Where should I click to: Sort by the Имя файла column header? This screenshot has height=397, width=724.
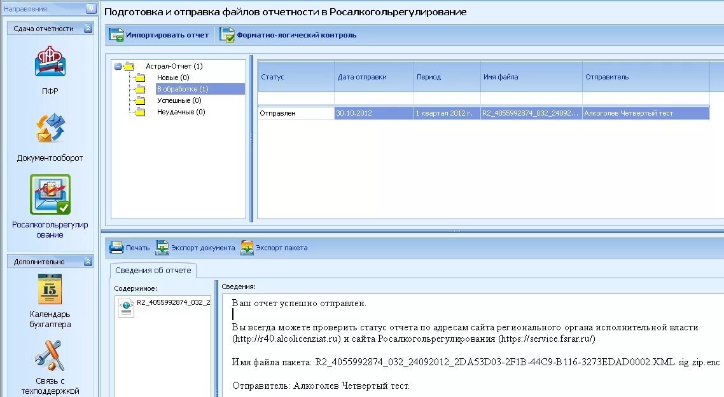pos(531,77)
